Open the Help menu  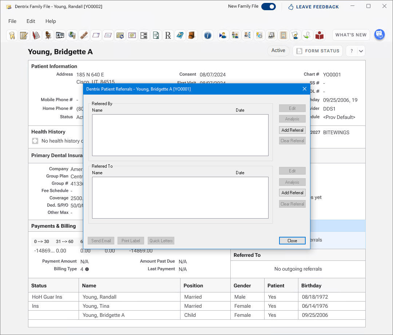51,21
